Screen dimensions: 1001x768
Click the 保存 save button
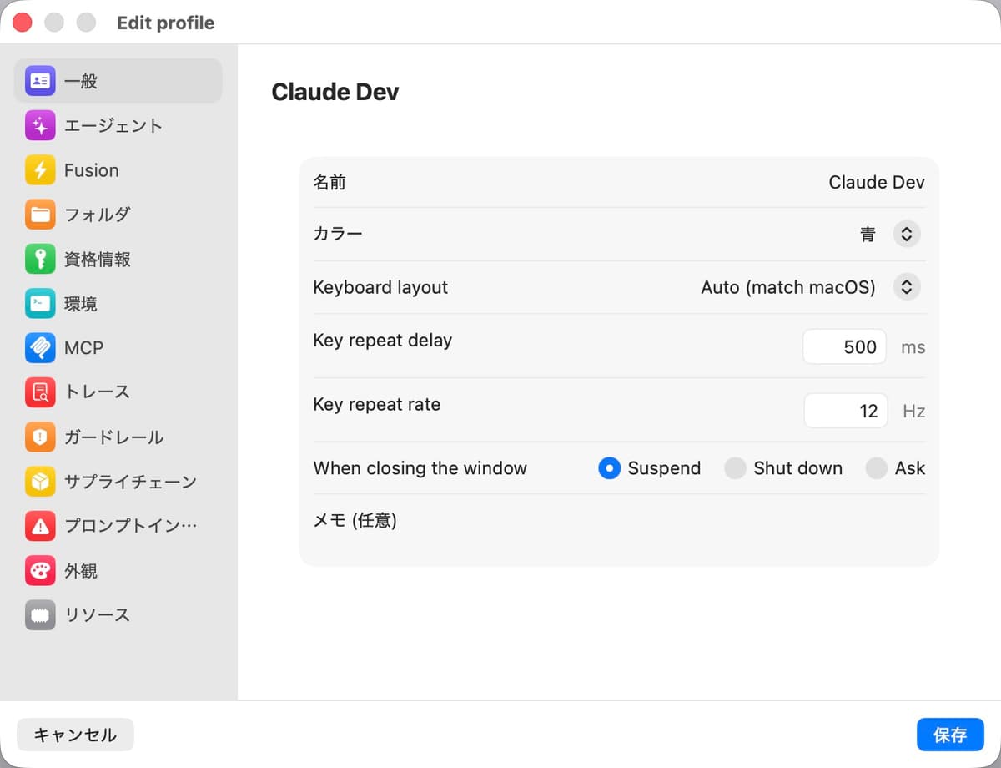tap(950, 735)
